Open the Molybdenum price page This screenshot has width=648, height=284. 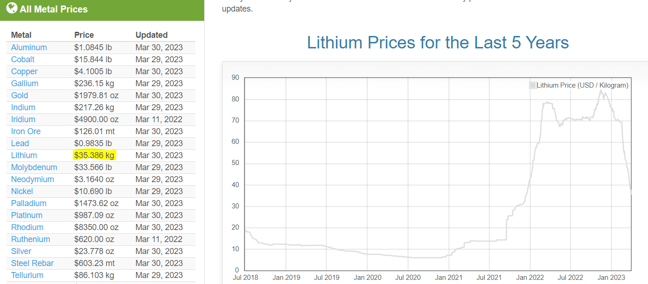click(x=34, y=167)
